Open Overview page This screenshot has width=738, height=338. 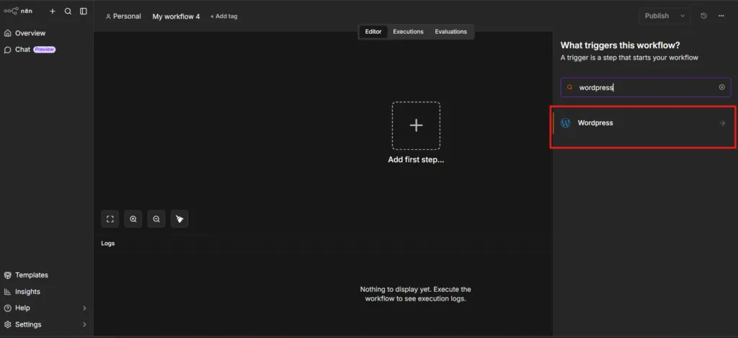(x=30, y=33)
